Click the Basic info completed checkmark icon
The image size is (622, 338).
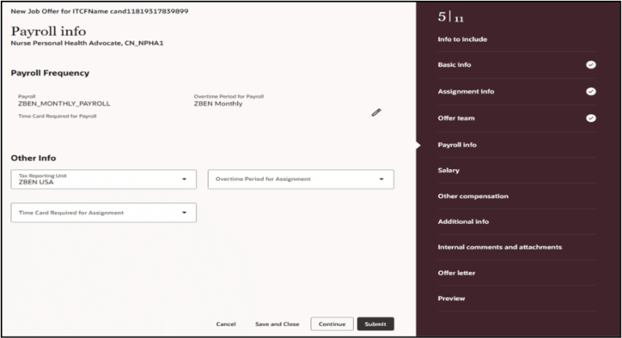click(590, 65)
